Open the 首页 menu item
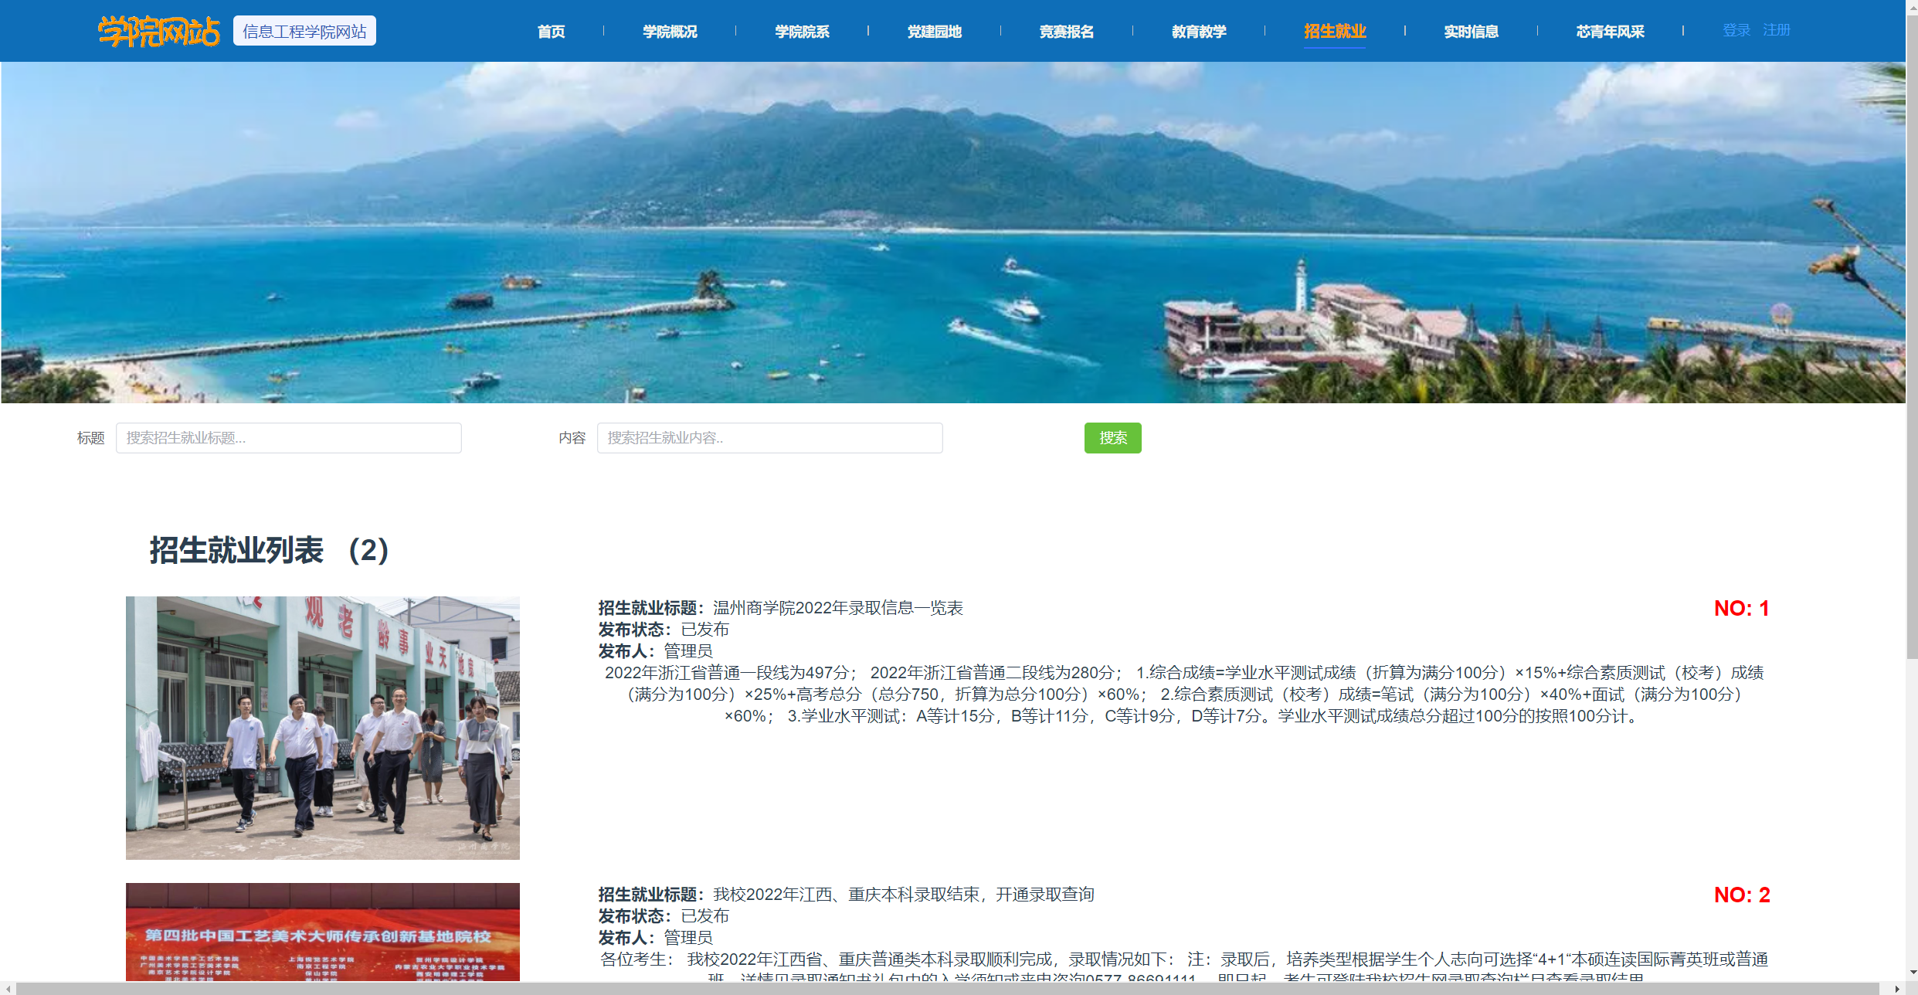This screenshot has width=1918, height=995. click(x=551, y=32)
